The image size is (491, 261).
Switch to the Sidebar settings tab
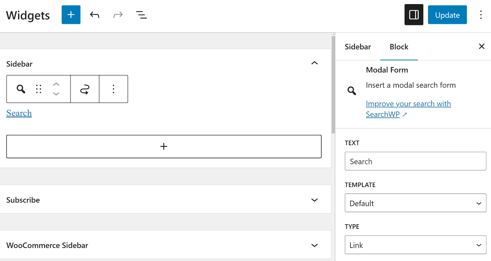point(358,47)
